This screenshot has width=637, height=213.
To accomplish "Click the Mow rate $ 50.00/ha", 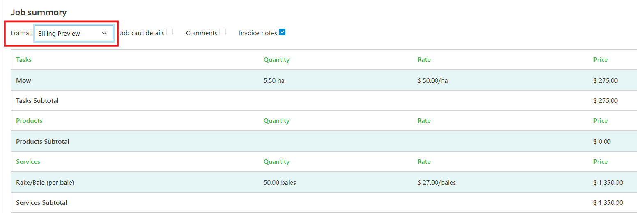I will click(x=432, y=81).
